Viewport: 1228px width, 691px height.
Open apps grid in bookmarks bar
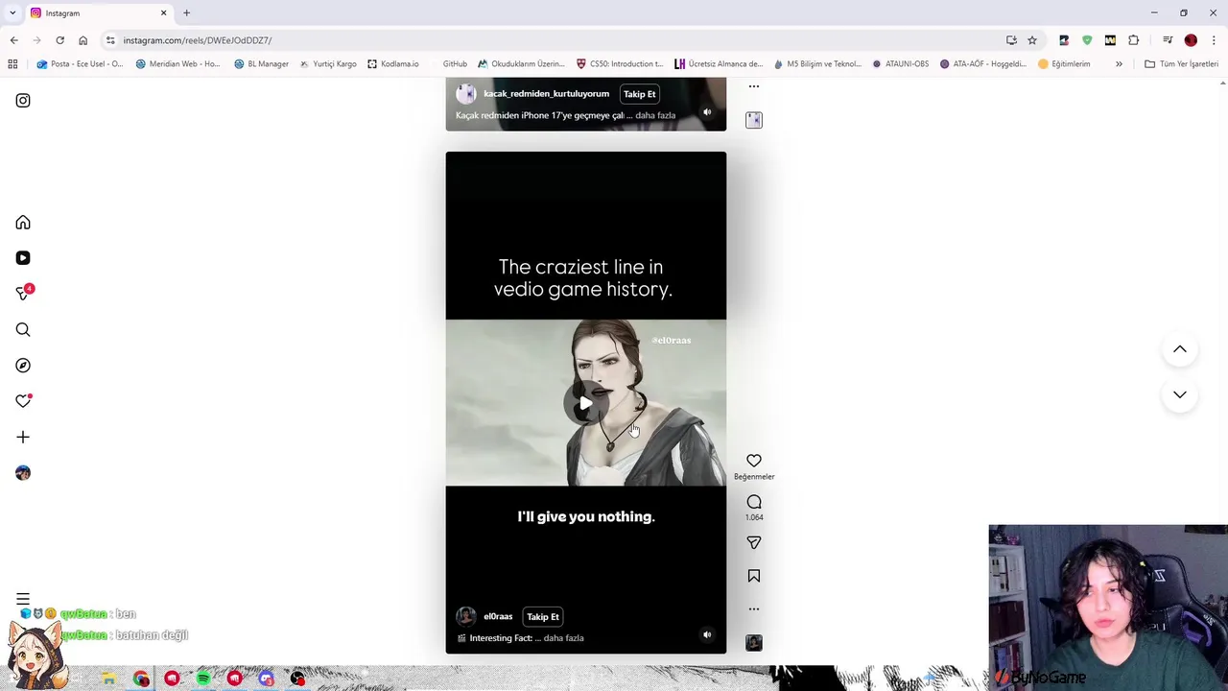tap(12, 64)
